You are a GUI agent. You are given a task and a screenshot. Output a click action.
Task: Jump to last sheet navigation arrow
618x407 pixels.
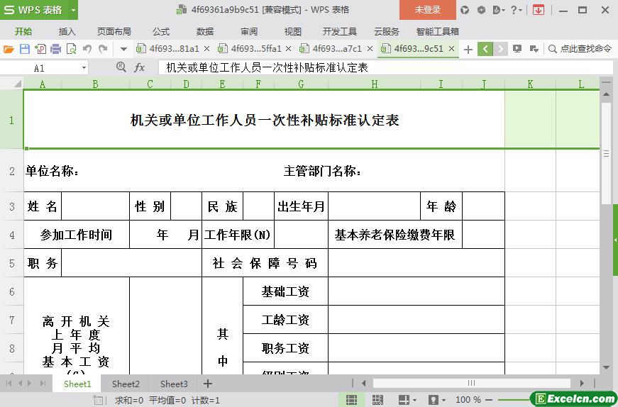pos(43,384)
